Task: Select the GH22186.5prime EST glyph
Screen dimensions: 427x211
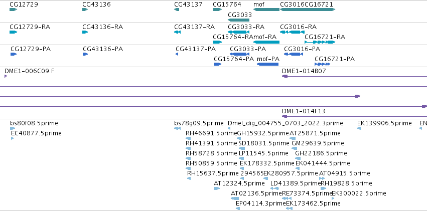Action: (298, 158)
